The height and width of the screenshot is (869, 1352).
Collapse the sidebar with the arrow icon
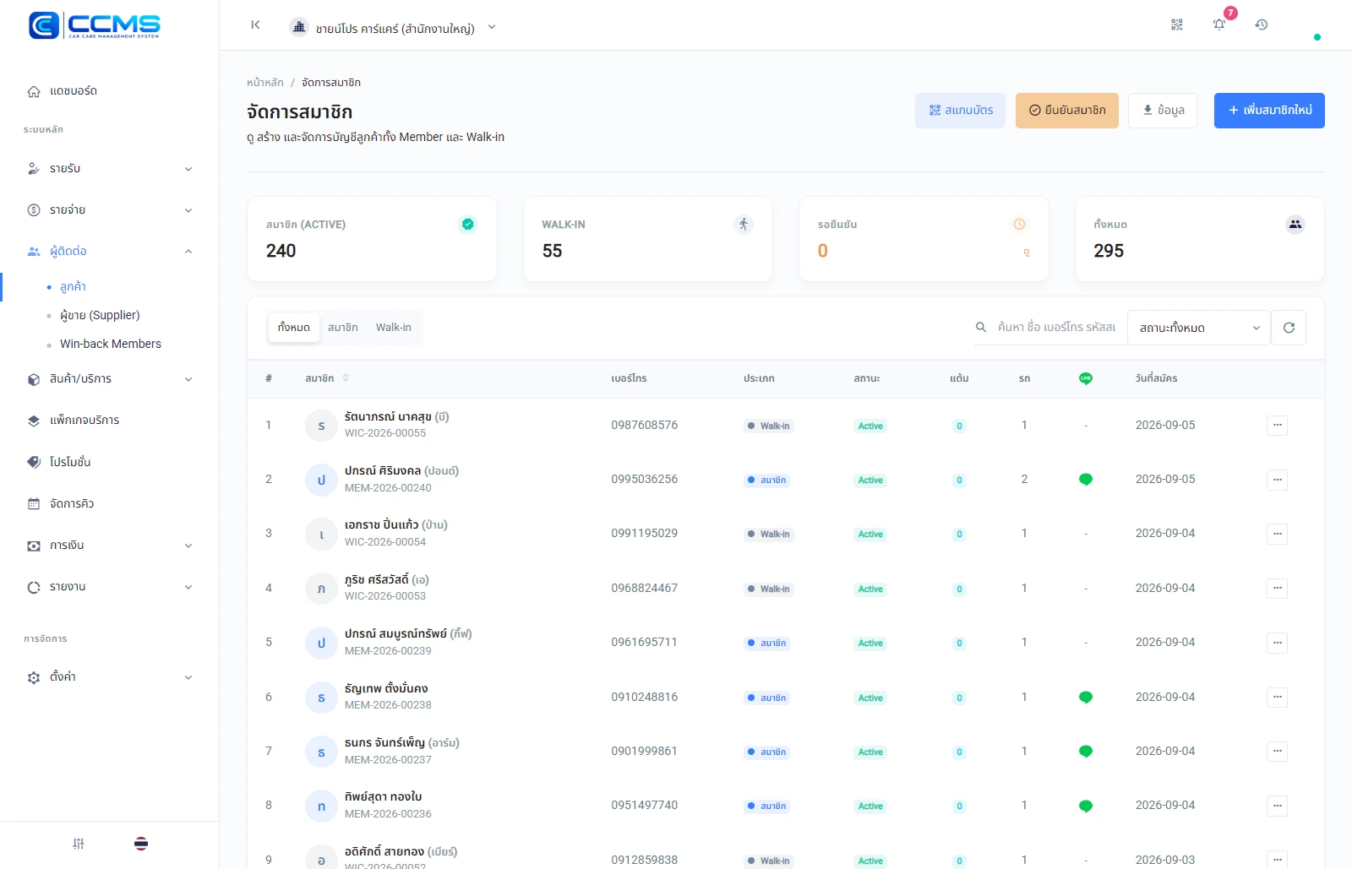click(x=255, y=25)
